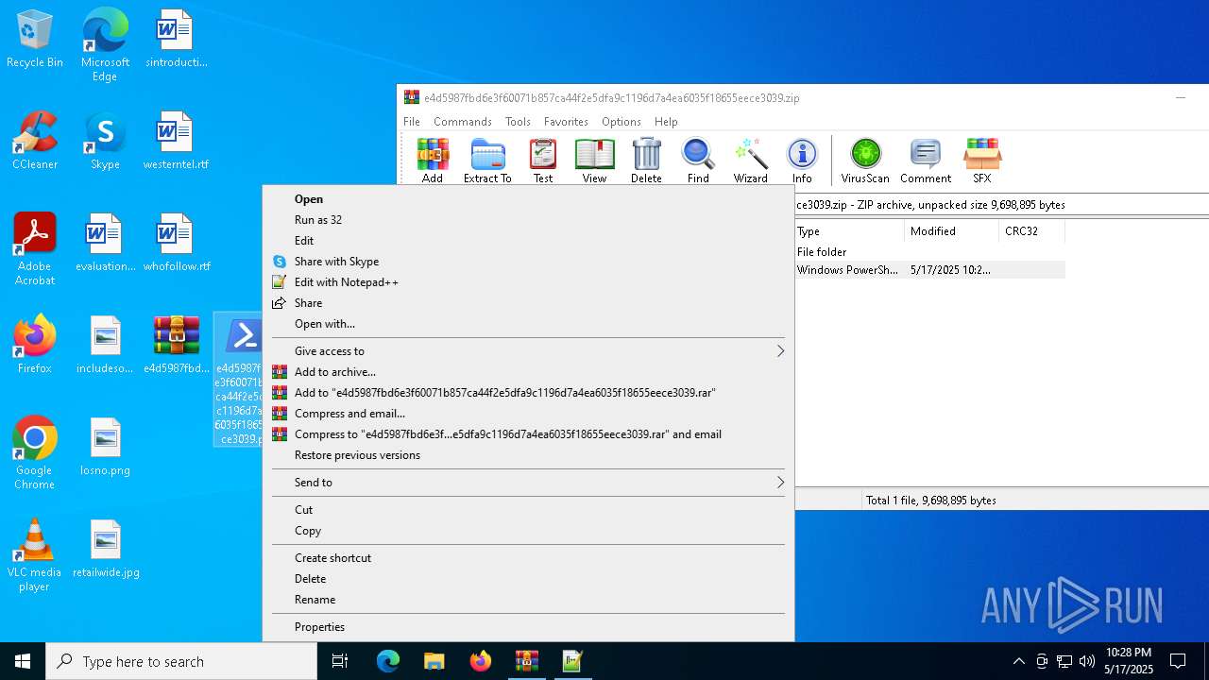Select the File folder row in WinRAR
1209x680 pixels.
pos(929,252)
